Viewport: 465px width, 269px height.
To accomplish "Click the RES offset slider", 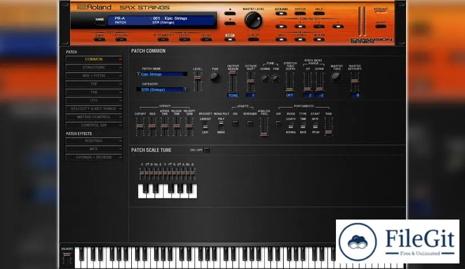I will coord(152,127).
